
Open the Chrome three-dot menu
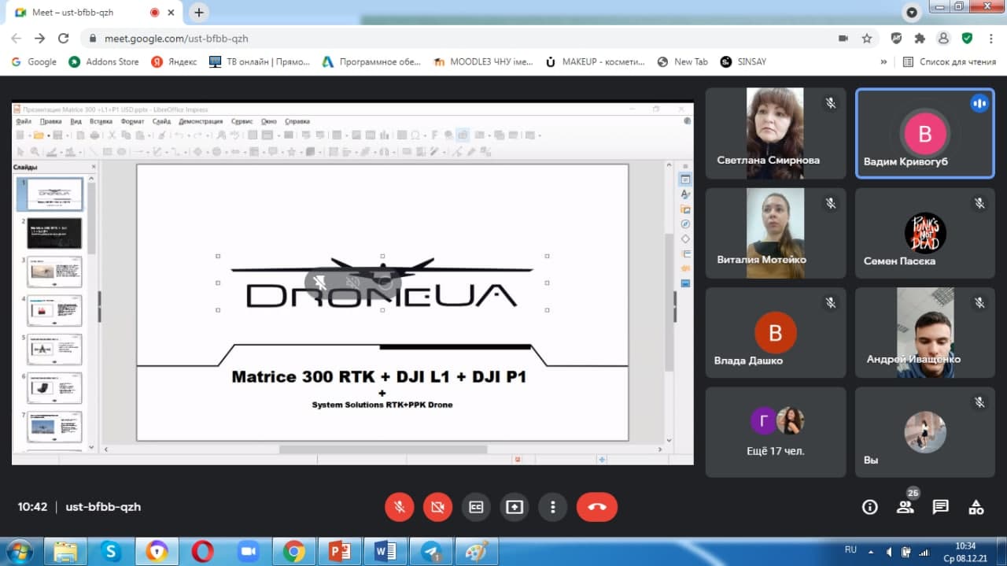click(990, 38)
